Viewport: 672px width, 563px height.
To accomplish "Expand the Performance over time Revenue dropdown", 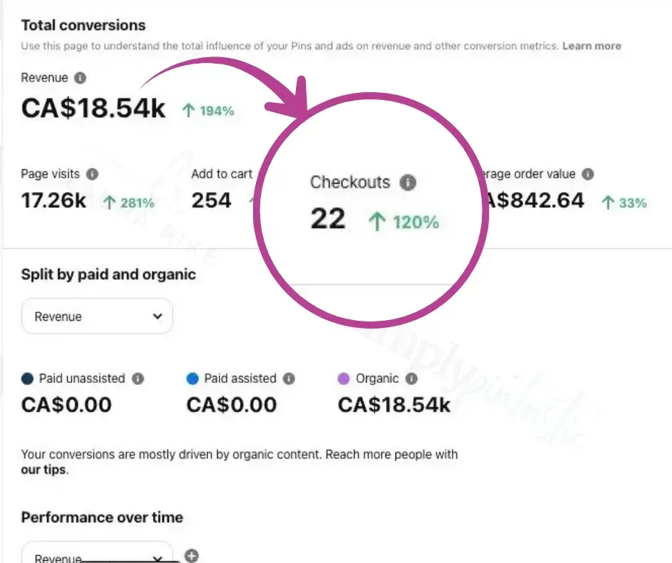I will [97, 556].
